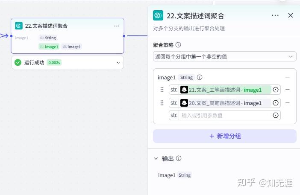Collapse the 输出 section chevron
Viewport: 300px width, 195px height.
tap(156, 159)
